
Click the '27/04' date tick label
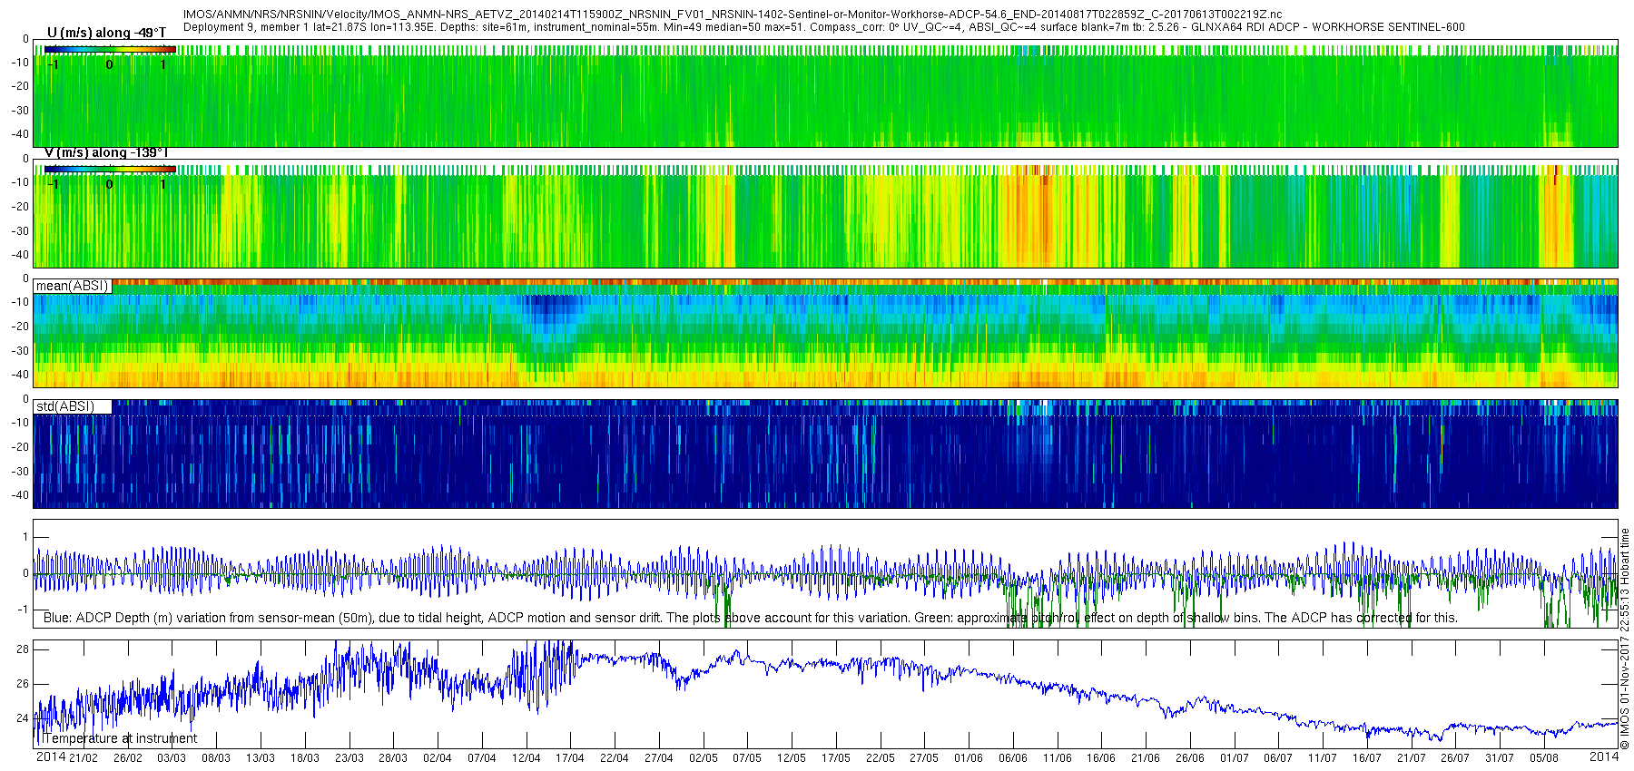(659, 758)
